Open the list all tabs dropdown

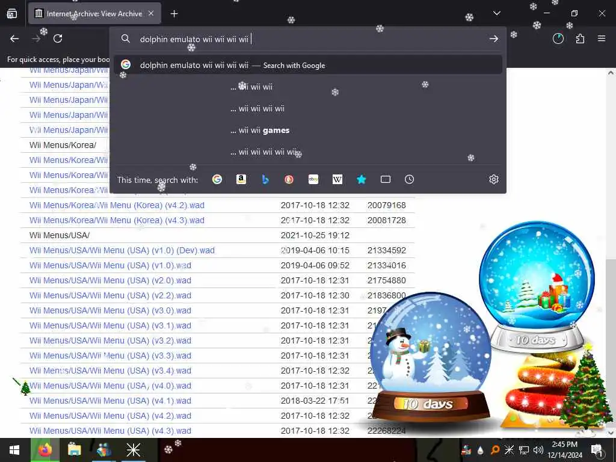point(496,13)
